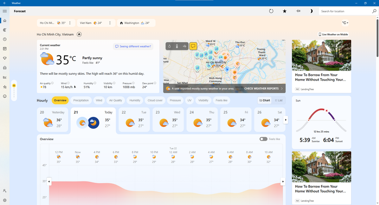Select the Wind hourly tab
This screenshot has height=205, width=379.
click(x=99, y=100)
